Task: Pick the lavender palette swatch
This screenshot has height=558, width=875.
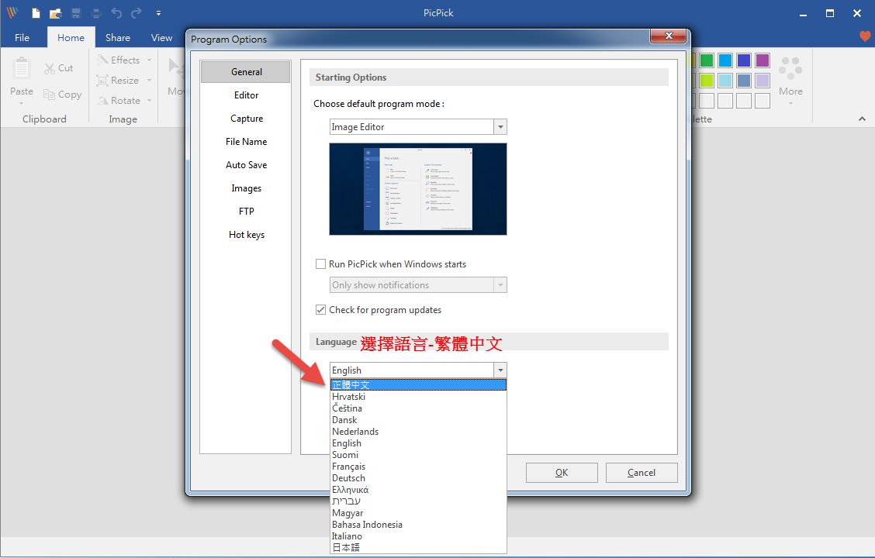Action: 763,81
